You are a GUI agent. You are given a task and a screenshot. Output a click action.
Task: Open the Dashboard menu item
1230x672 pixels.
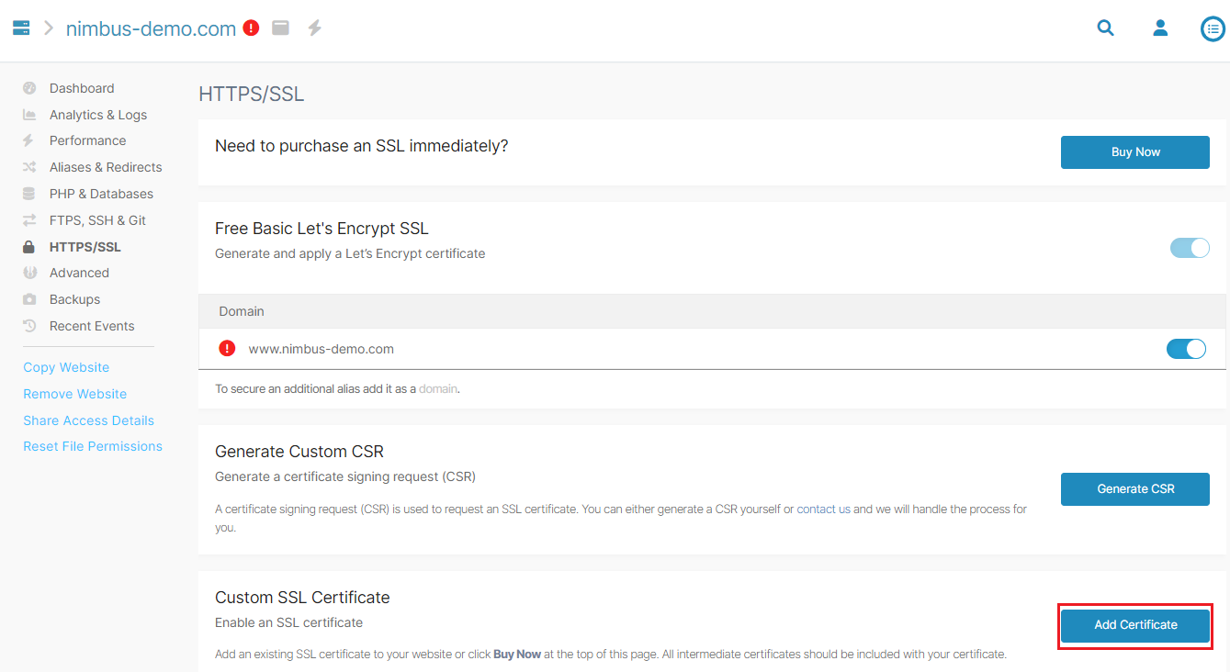[x=82, y=88]
